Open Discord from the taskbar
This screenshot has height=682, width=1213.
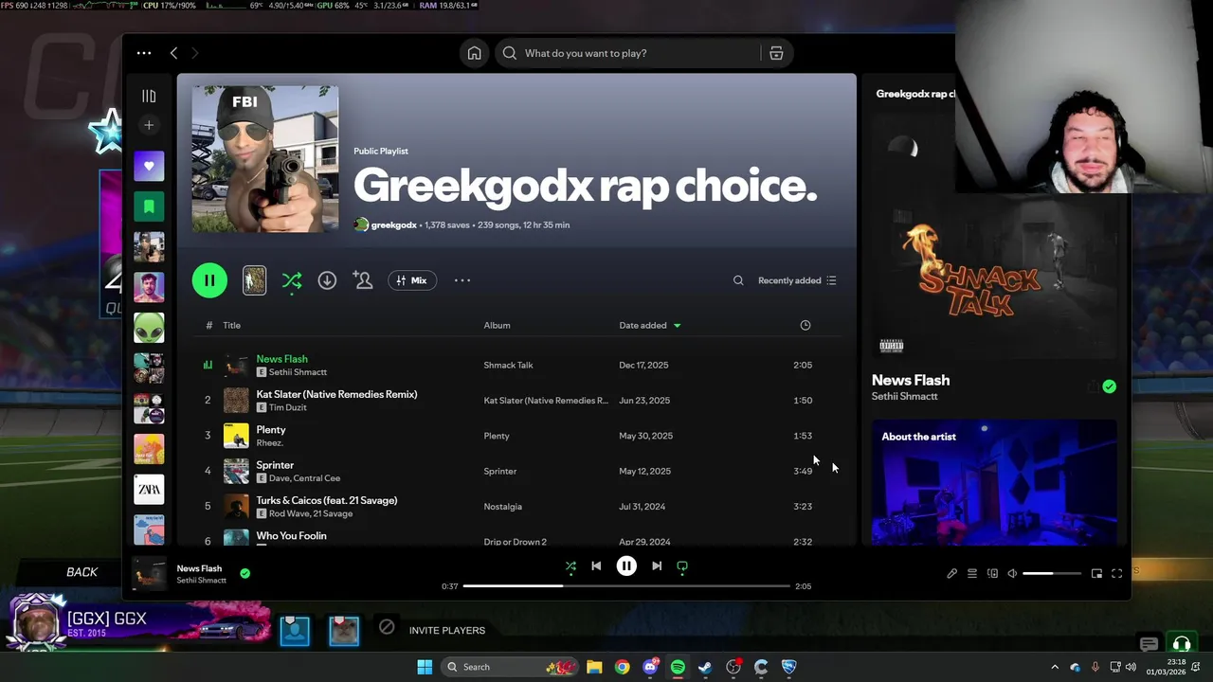(x=650, y=667)
